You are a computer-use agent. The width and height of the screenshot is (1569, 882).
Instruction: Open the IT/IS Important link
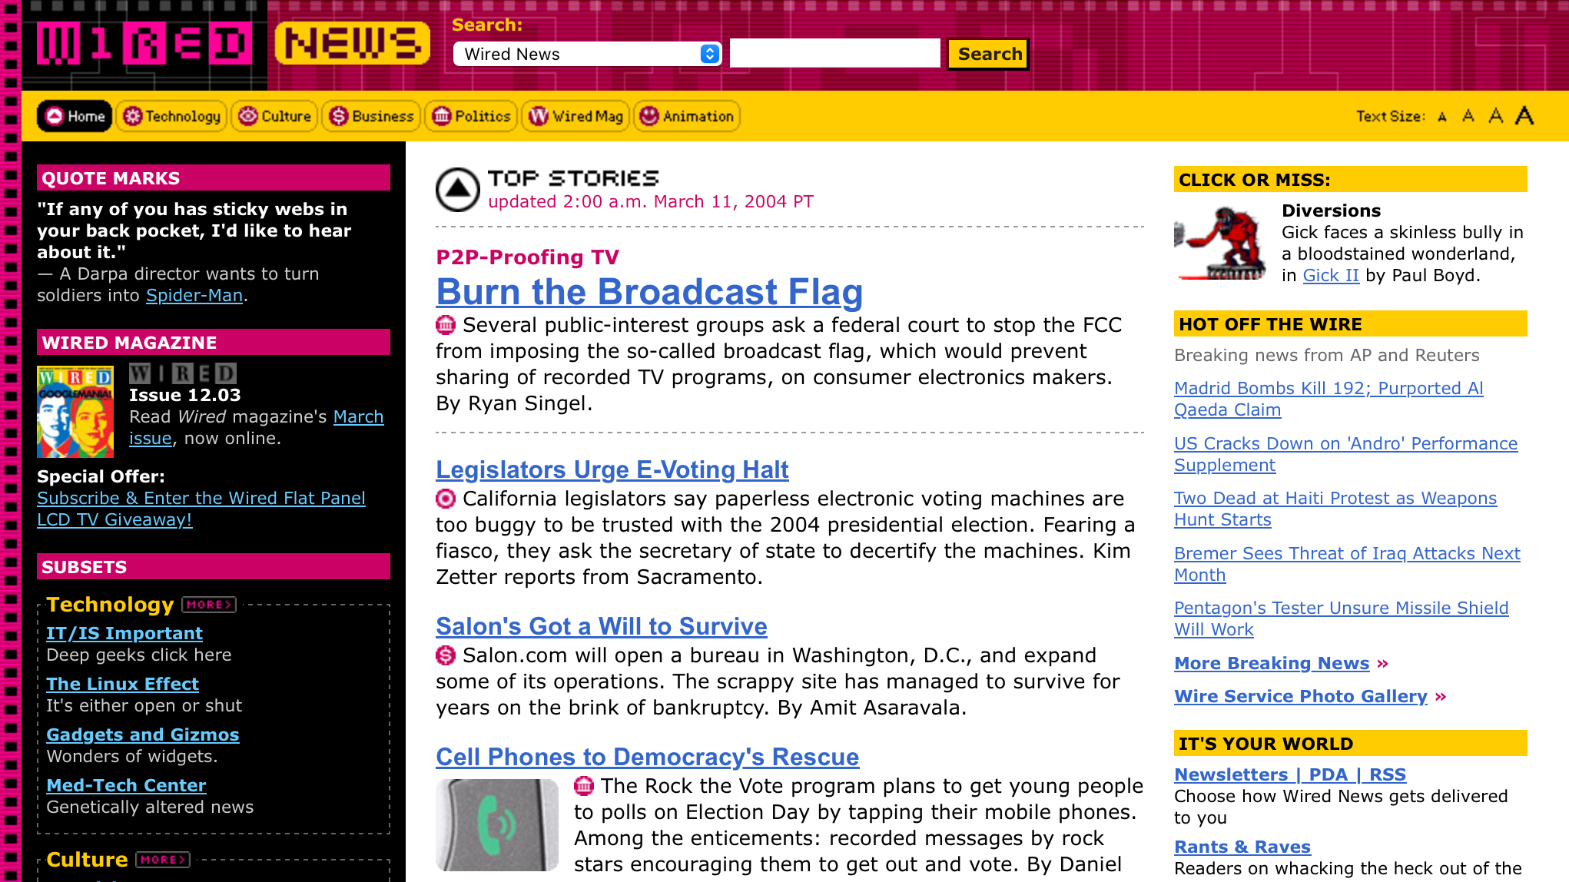124,633
